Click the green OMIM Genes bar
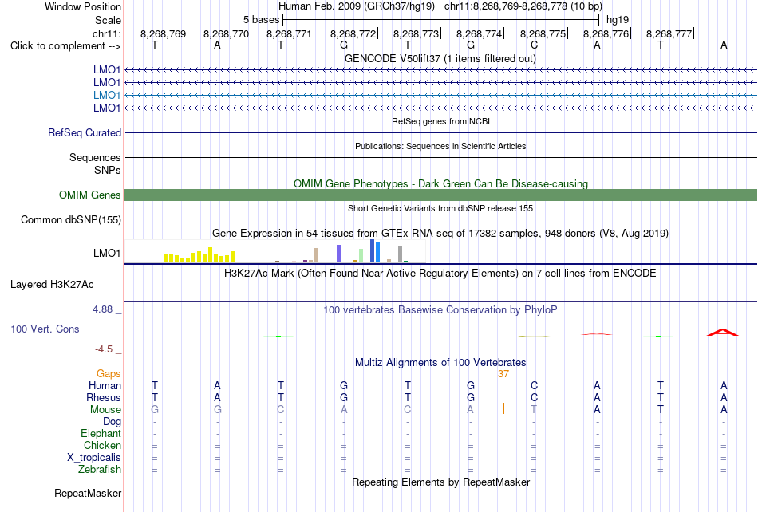758x512 pixels. pyautogui.click(x=440, y=195)
